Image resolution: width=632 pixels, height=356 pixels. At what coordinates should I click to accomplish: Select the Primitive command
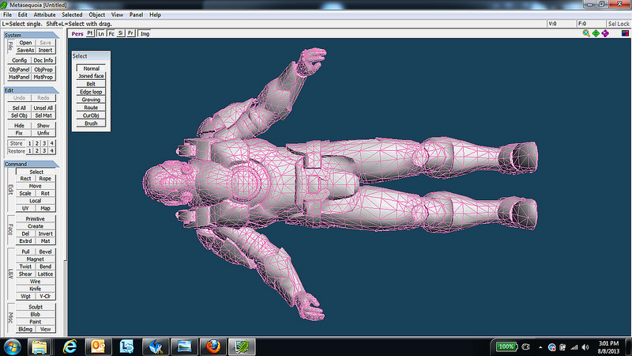pyautogui.click(x=35, y=219)
